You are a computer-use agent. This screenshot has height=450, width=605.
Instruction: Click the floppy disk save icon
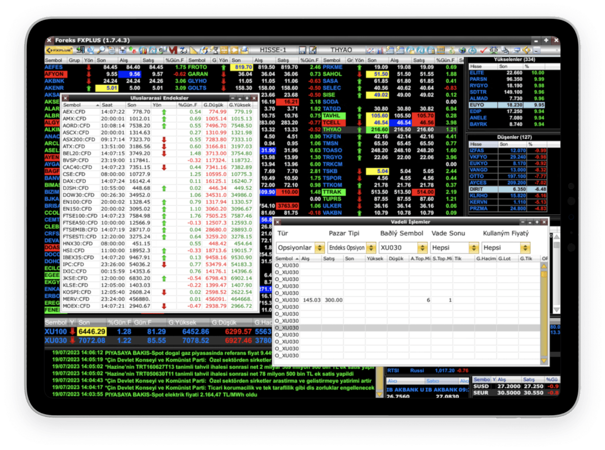click(302, 50)
